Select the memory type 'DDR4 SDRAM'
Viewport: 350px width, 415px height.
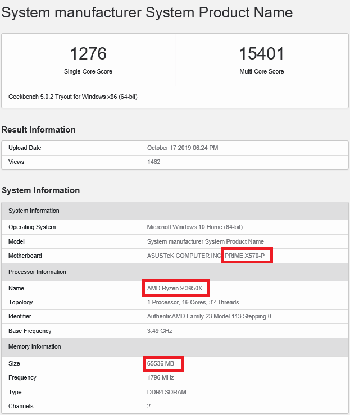tap(167, 392)
